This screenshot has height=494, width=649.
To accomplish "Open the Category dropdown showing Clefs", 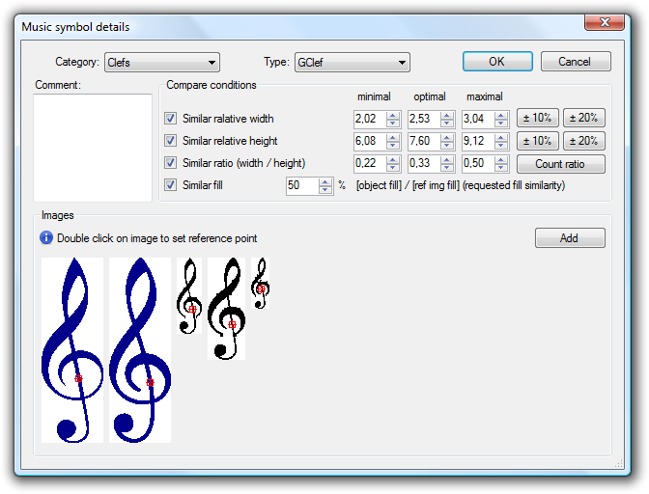I will pos(161,63).
